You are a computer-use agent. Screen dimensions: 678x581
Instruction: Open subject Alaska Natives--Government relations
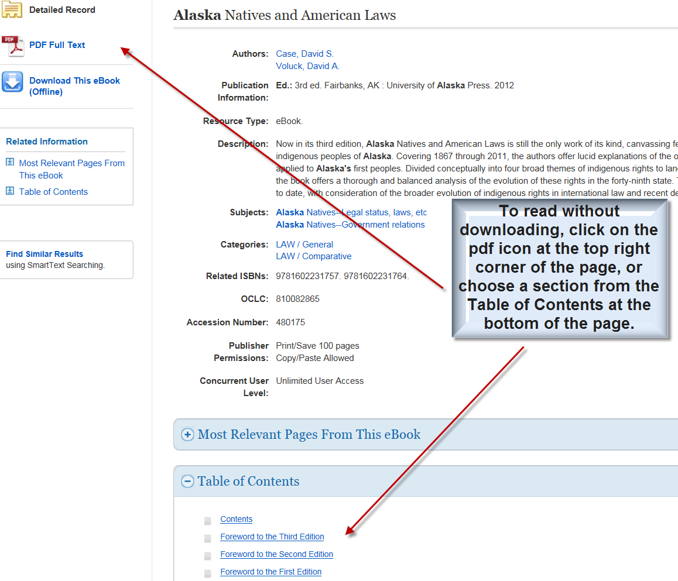350,225
